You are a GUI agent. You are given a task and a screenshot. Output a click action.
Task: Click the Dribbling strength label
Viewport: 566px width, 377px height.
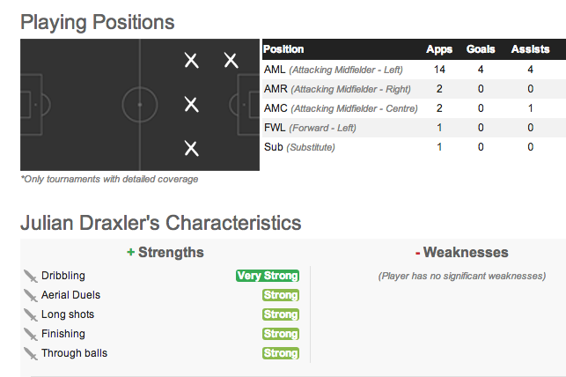pyautogui.click(x=63, y=276)
